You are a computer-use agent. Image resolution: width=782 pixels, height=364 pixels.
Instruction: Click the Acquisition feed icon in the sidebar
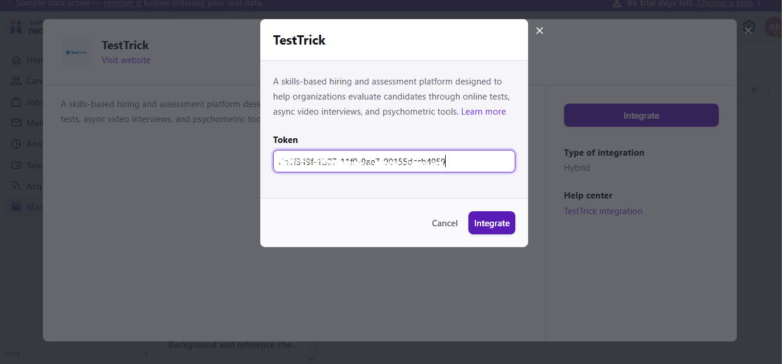click(16, 186)
